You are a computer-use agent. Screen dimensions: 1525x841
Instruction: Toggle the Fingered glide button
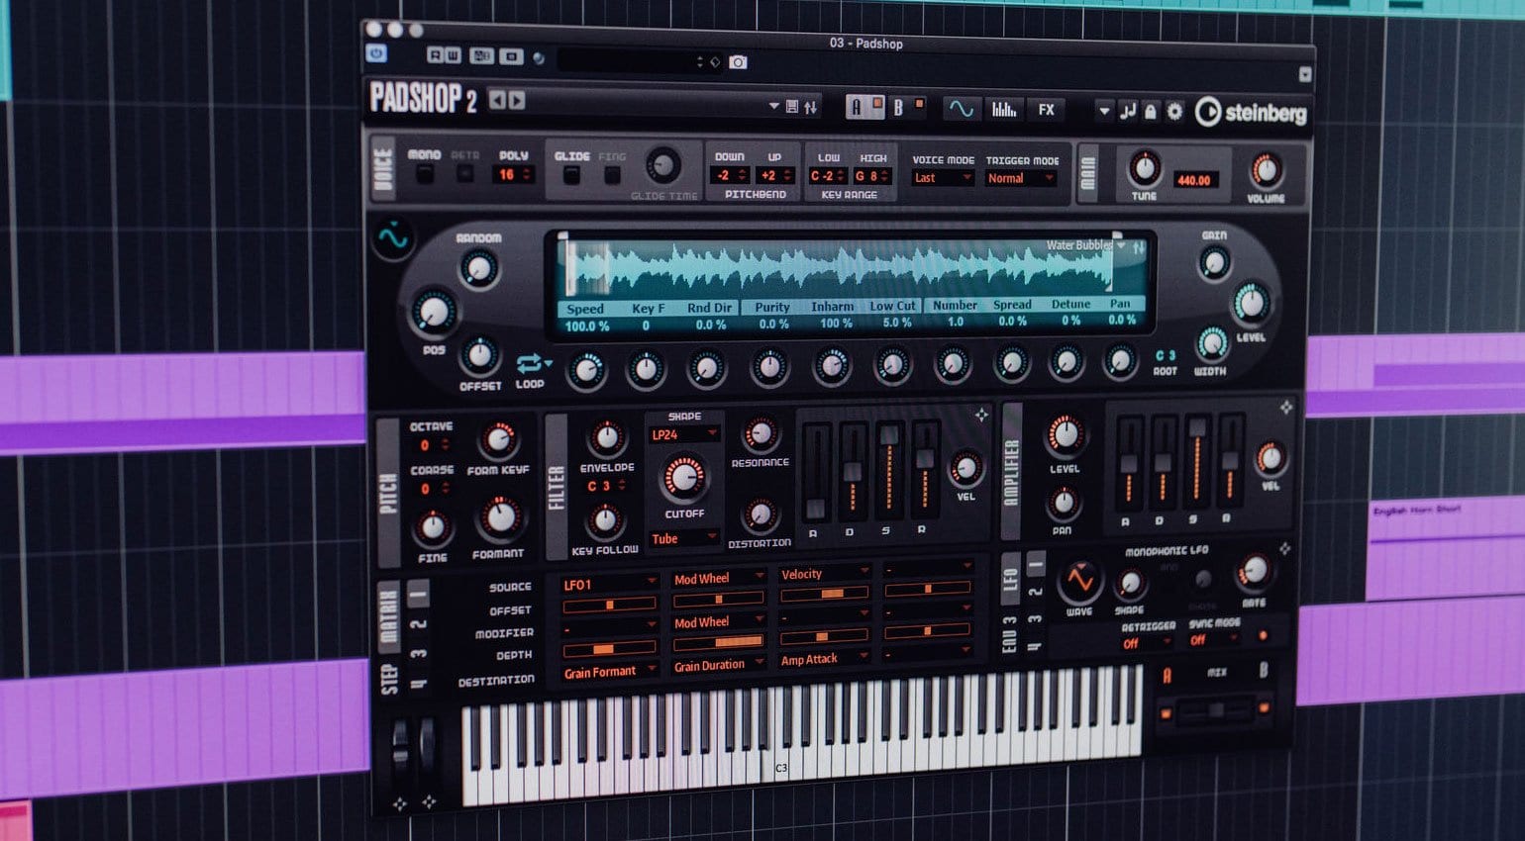pos(612,175)
